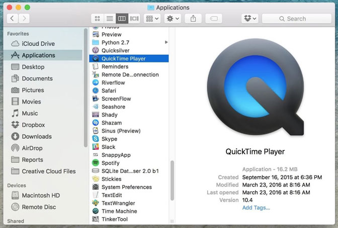Select Applications in the sidebar
The width and height of the screenshot is (338, 228).
(x=43, y=55)
